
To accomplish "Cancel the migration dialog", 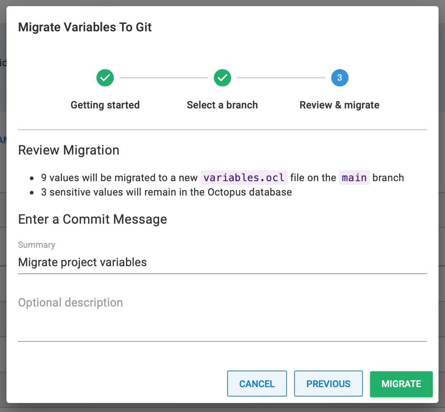I will point(257,384).
